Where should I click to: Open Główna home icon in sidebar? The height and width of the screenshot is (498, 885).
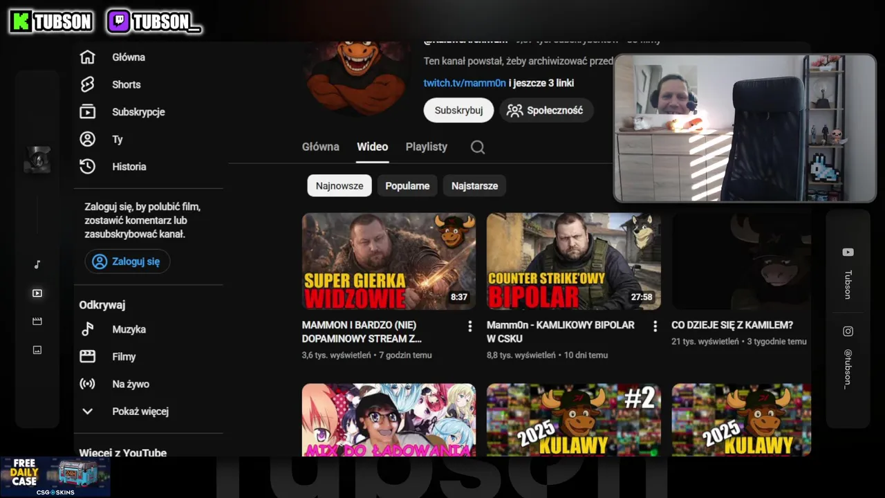point(87,57)
